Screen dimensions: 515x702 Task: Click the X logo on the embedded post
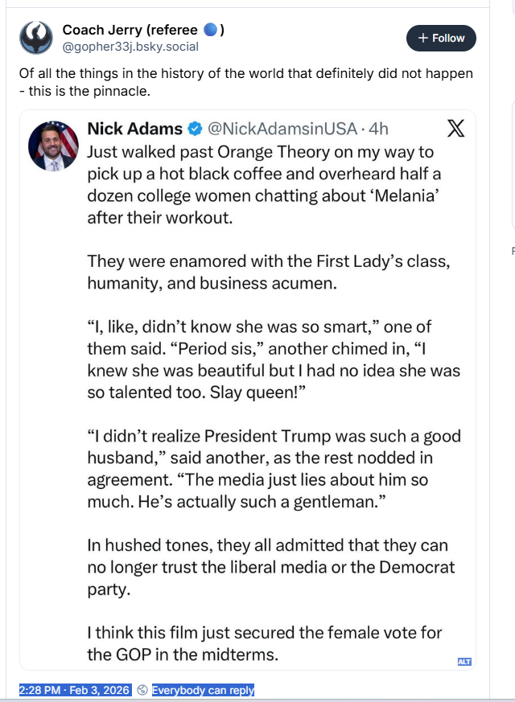tap(455, 126)
